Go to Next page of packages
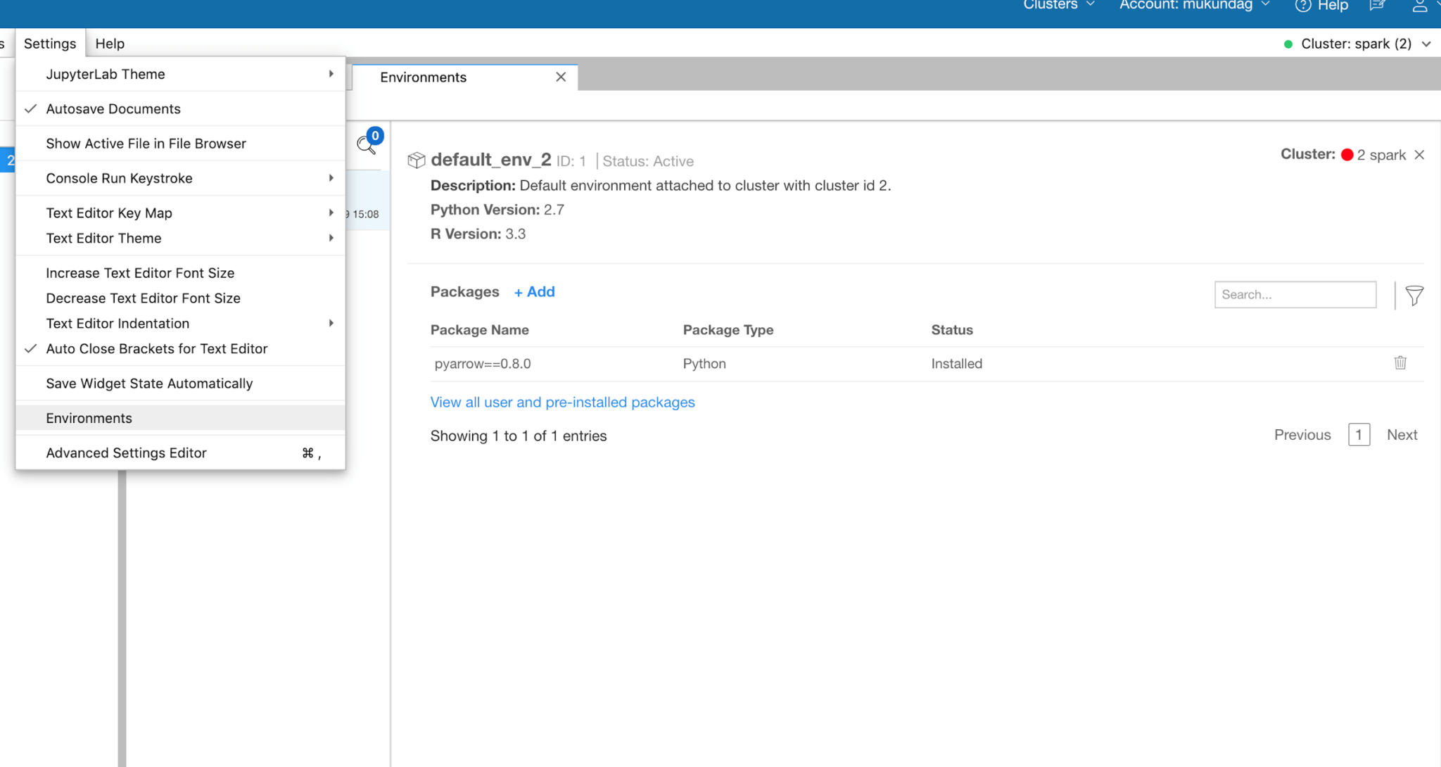 pyautogui.click(x=1402, y=434)
